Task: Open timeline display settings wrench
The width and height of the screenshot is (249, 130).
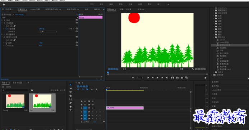Action: (96, 89)
